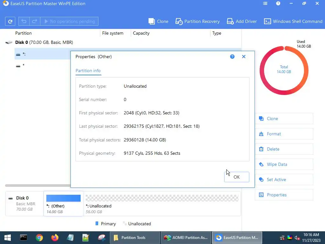The height and width of the screenshot is (244, 325).
Task: Click Set Active in the side panel
Action: tap(284, 180)
